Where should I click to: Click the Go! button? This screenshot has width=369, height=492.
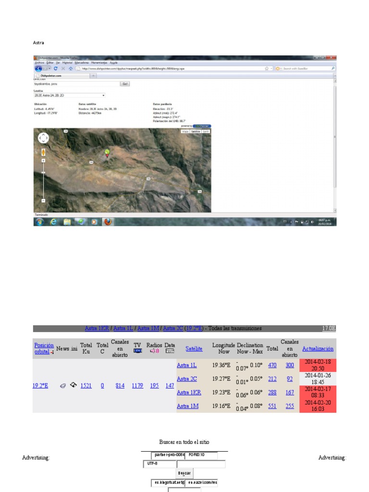click(125, 84)
